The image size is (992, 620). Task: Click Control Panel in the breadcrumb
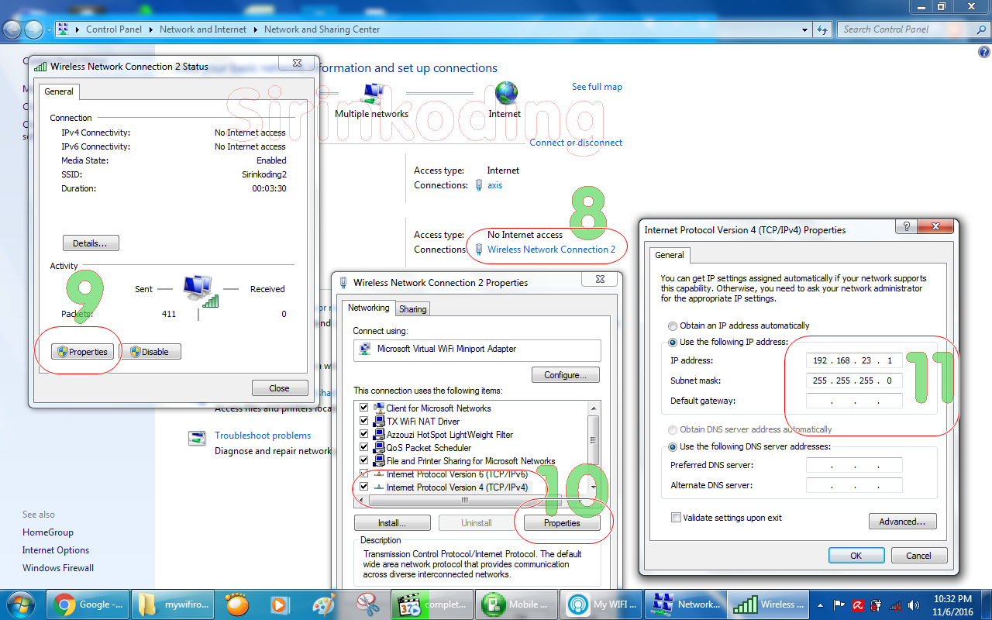(114, 29)
